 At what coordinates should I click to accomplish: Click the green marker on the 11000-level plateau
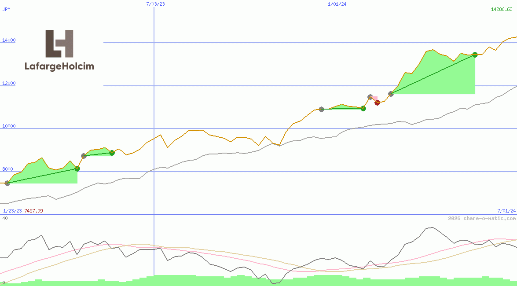point(363,108)
